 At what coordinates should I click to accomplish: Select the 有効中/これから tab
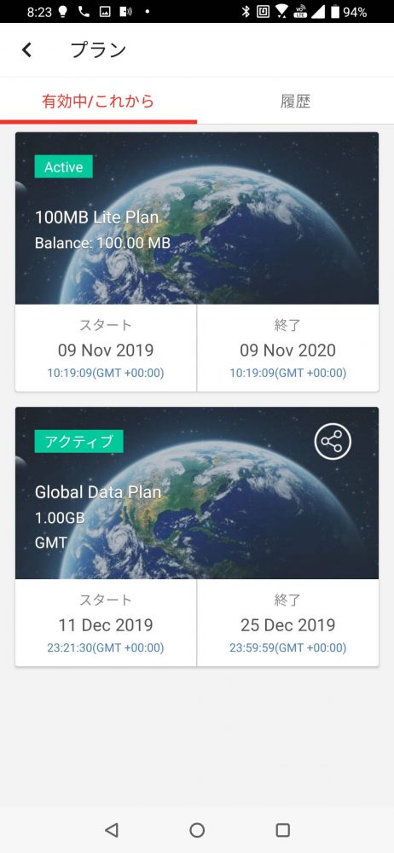(x=99, y=102)
